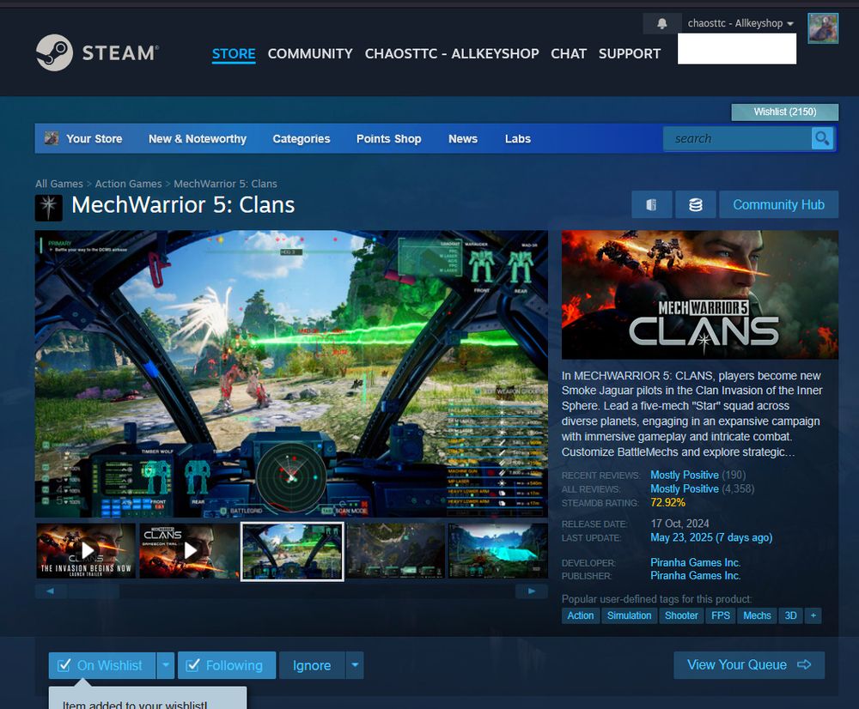Screen dimensions: 859x709
Task: Open the Action Games breadcrumb
Action: coord(128,184)
